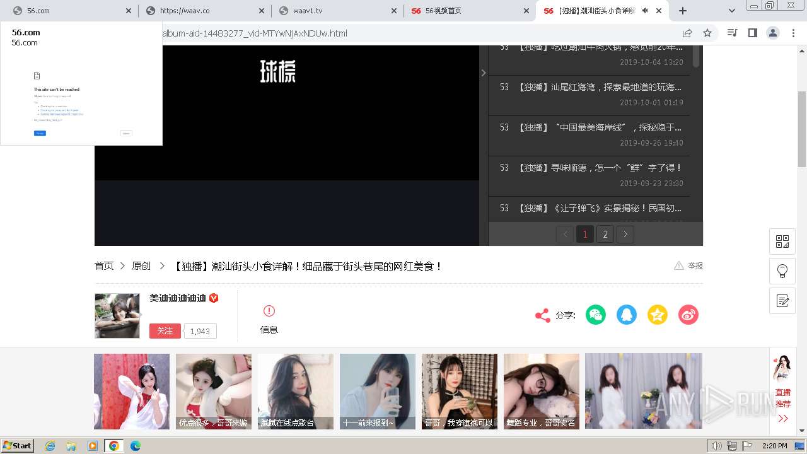Open the first live thumbnail with red outfit
The image size is (807, 454).
pos(132,392)
